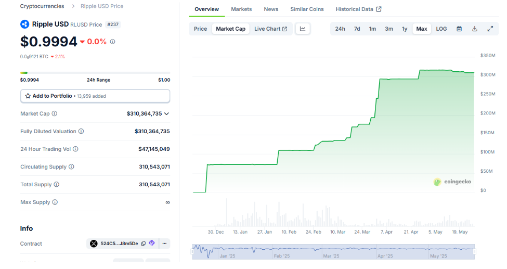Click the #237 rank badge

(x=113, y=24)
